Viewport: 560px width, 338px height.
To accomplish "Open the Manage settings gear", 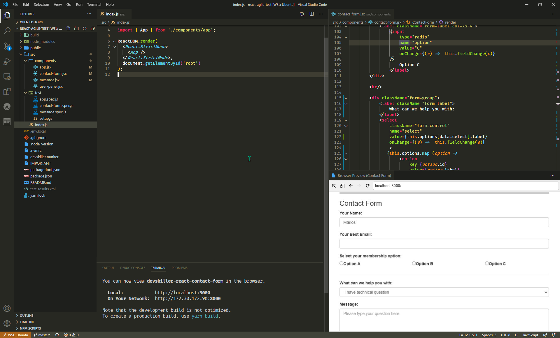I will (7, 323).
